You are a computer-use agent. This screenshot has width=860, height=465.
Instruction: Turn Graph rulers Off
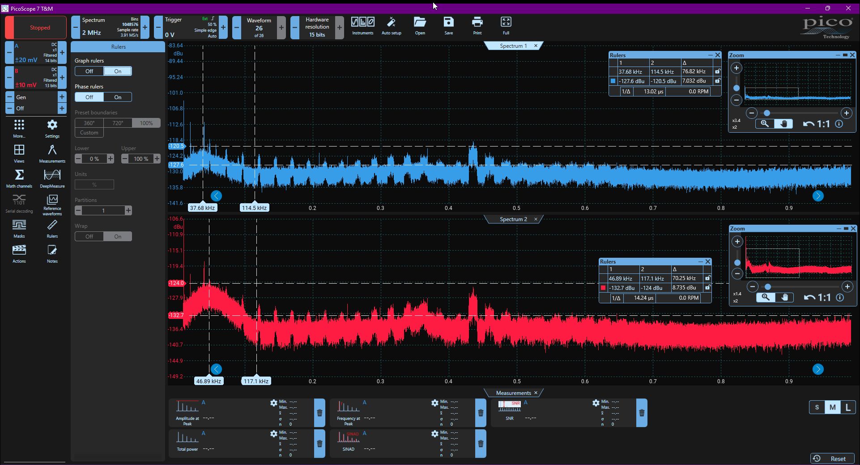89,71
